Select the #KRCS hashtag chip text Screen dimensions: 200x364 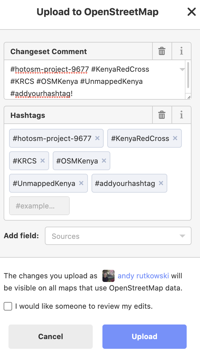(25, 161)
